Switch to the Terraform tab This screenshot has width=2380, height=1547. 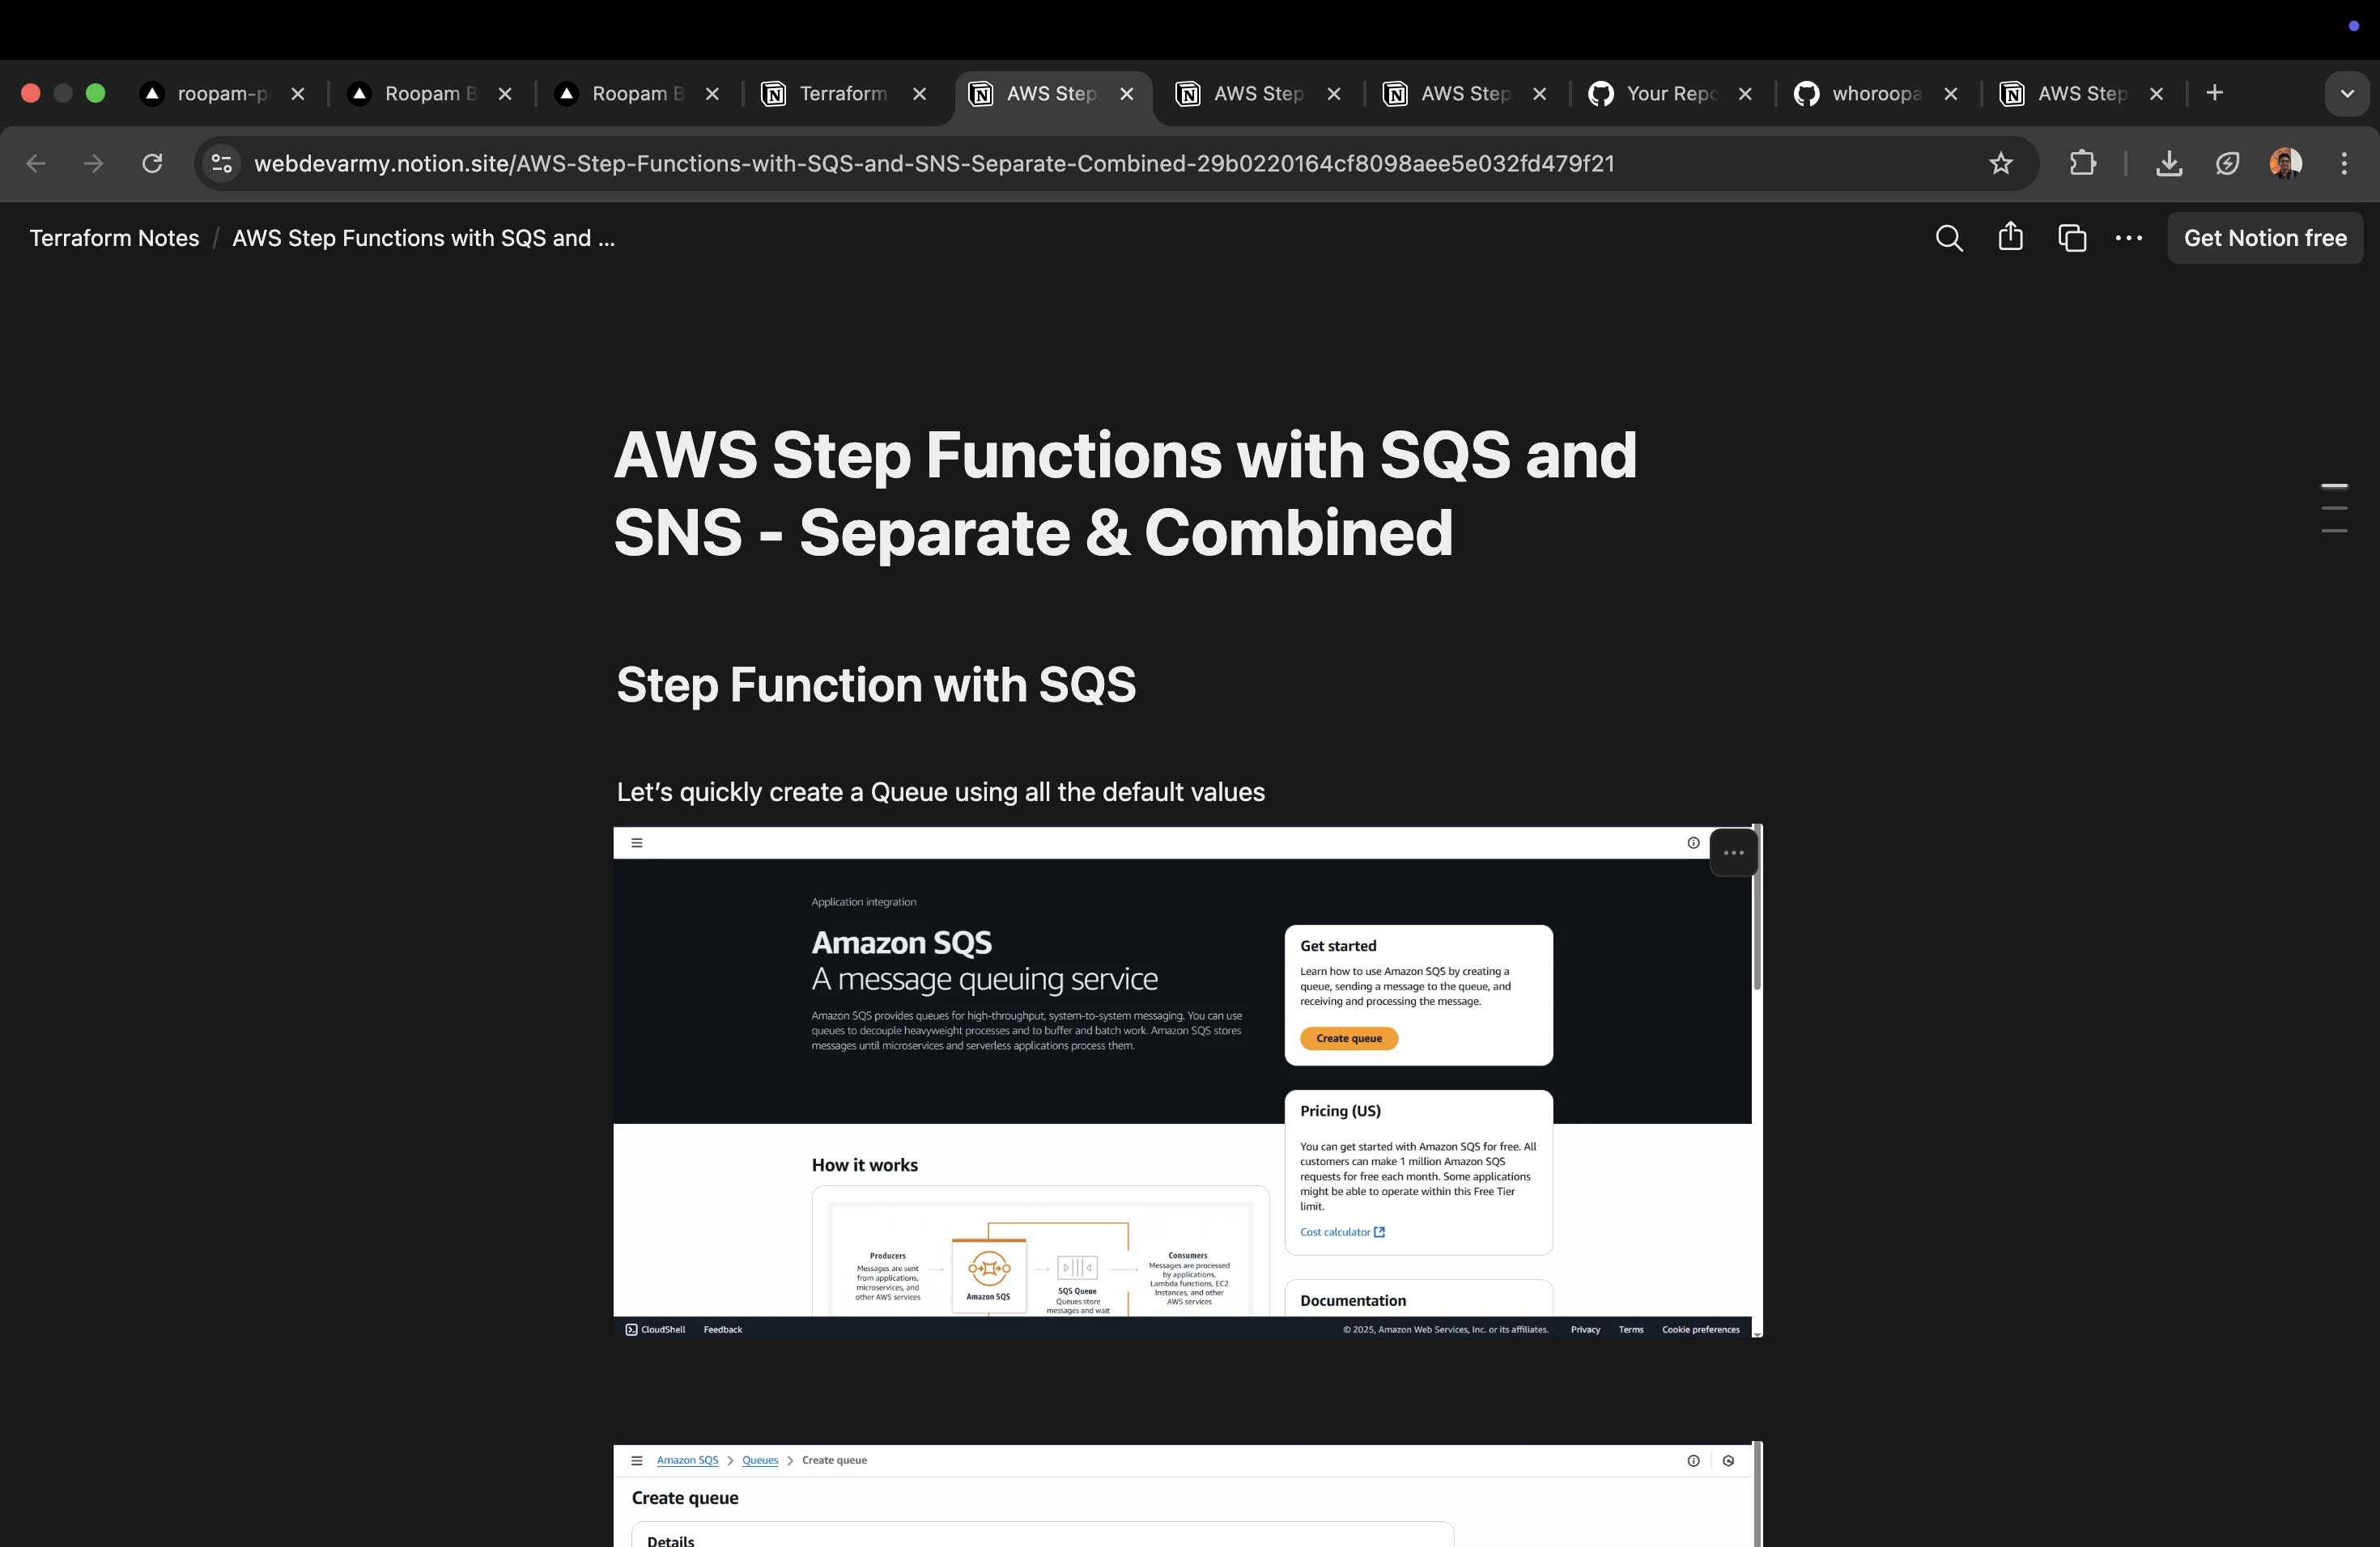(x=842, y=94)
